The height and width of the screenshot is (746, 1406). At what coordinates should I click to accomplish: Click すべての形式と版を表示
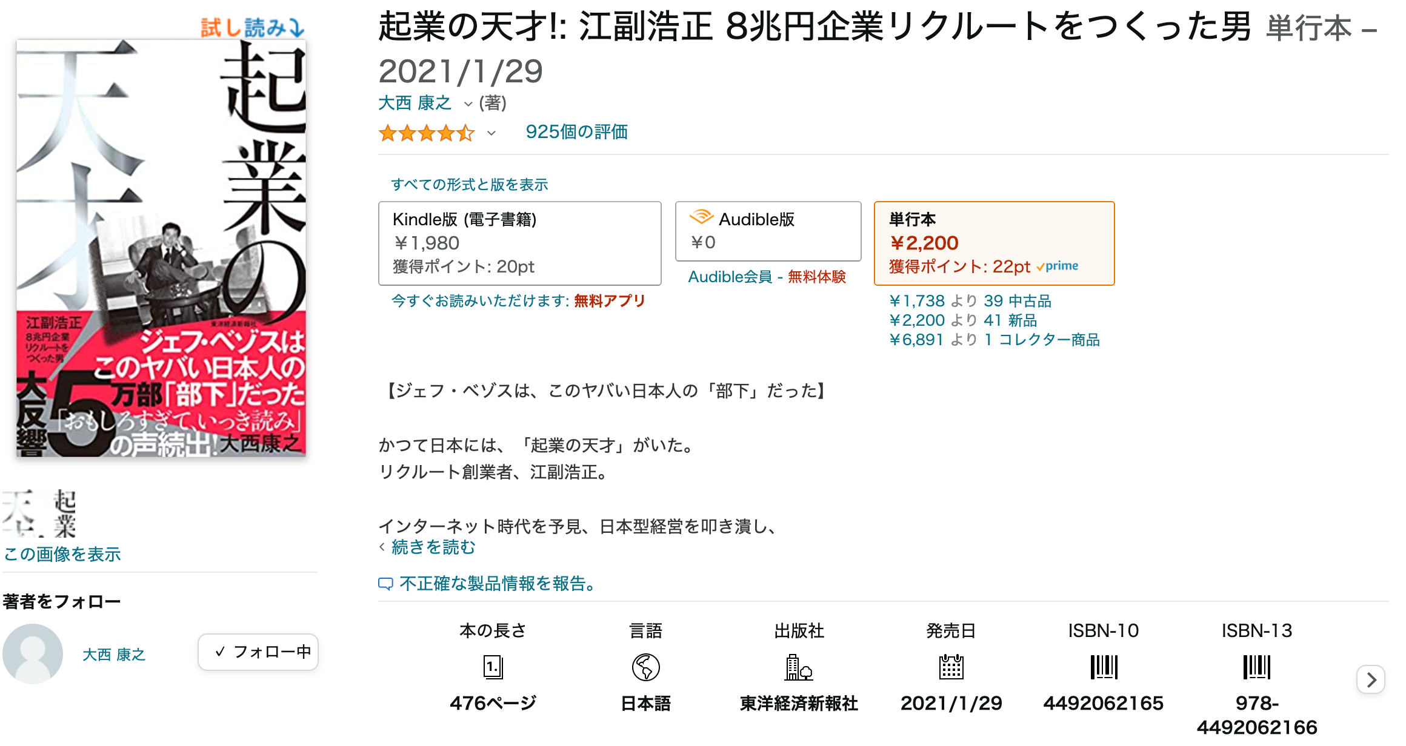470,184
